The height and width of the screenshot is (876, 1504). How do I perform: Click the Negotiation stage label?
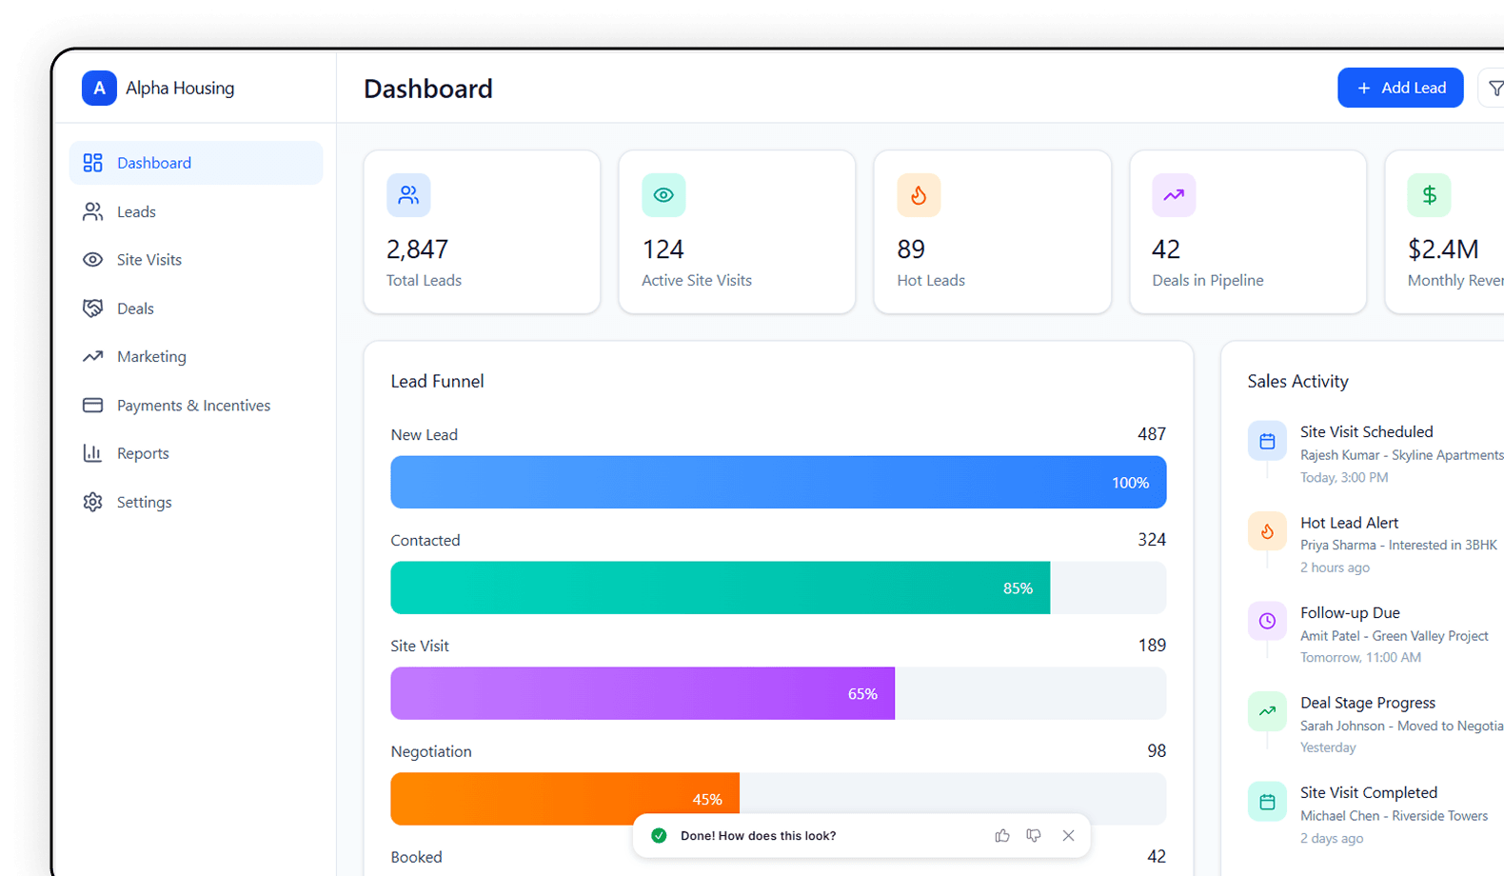tap(431, 751)
